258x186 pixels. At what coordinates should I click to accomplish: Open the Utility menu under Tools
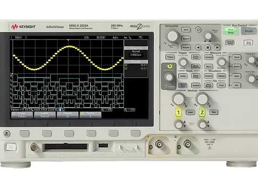click(183, 76)
